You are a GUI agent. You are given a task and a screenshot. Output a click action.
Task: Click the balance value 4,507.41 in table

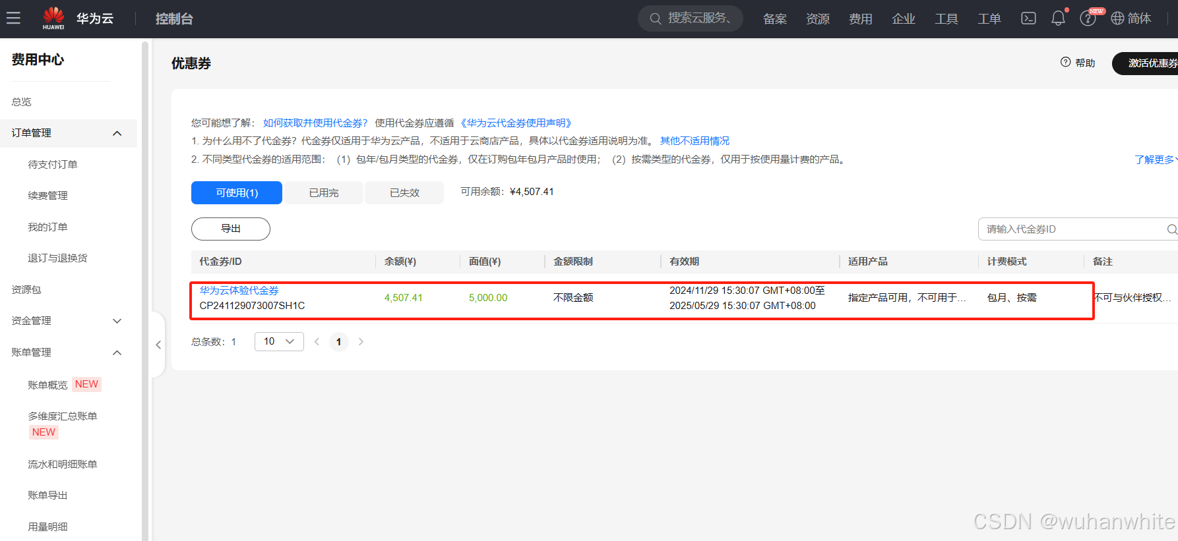pos(404,298)
